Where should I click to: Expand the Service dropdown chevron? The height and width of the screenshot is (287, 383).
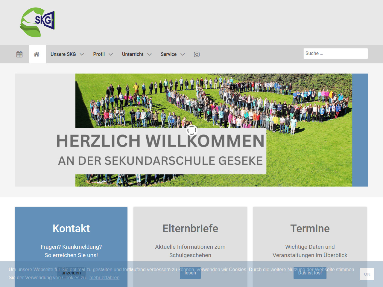pos(183,54)
